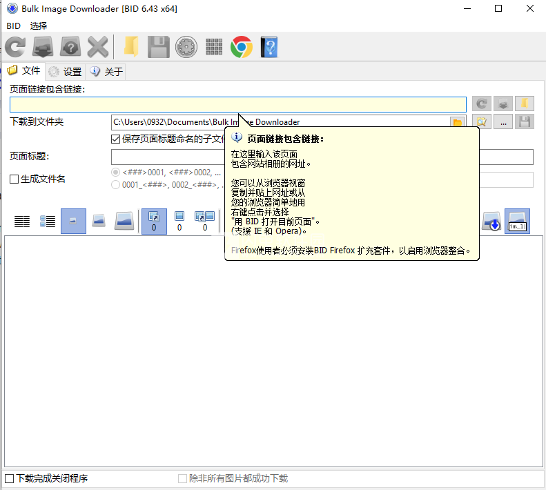Click small refresh button beside URL field
Screen dimensions: 546x490
tap(482, 104)
